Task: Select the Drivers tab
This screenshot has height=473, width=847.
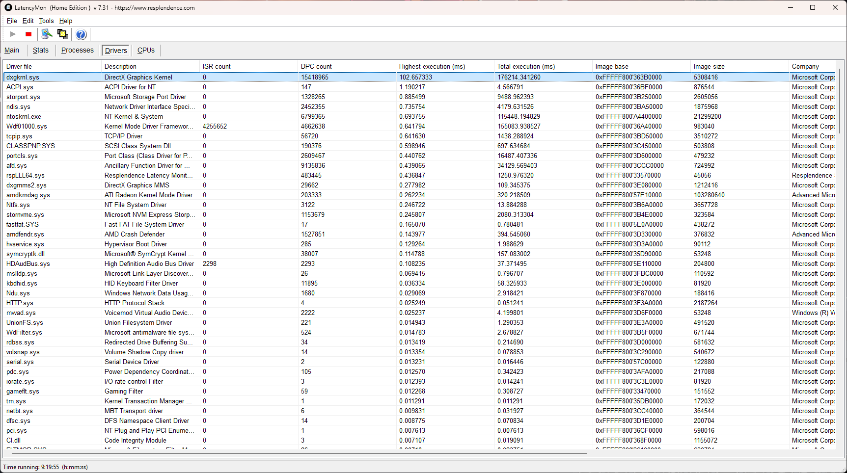Action: pos(116,50)
